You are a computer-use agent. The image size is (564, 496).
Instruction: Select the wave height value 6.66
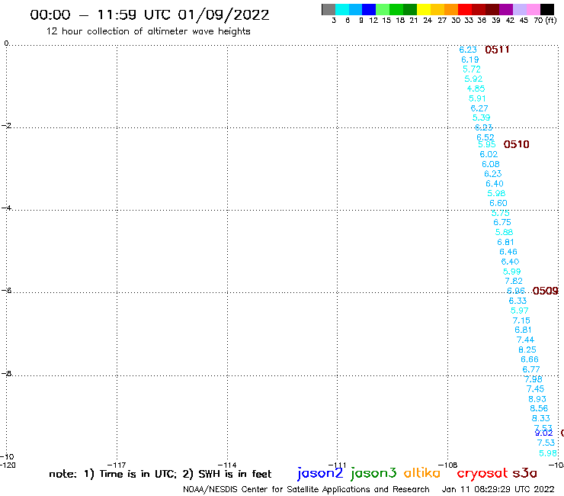point(530,359)
